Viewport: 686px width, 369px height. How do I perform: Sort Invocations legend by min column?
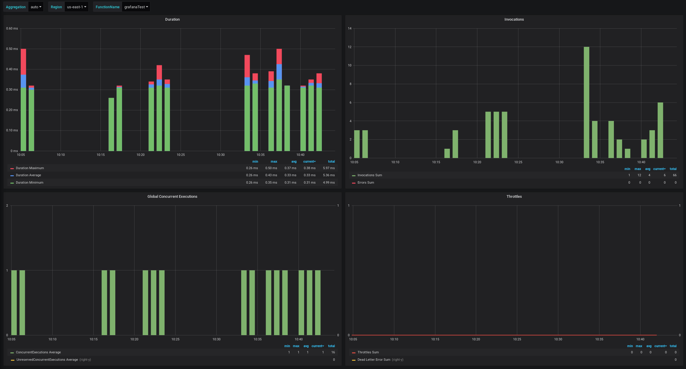point(627,169)
